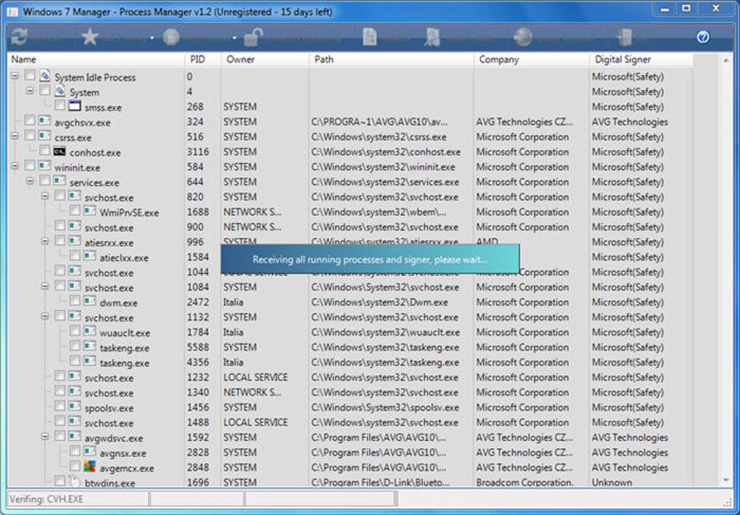
Task: Open the Set Priority dropdown arrow
Action: tap(152, 38)
